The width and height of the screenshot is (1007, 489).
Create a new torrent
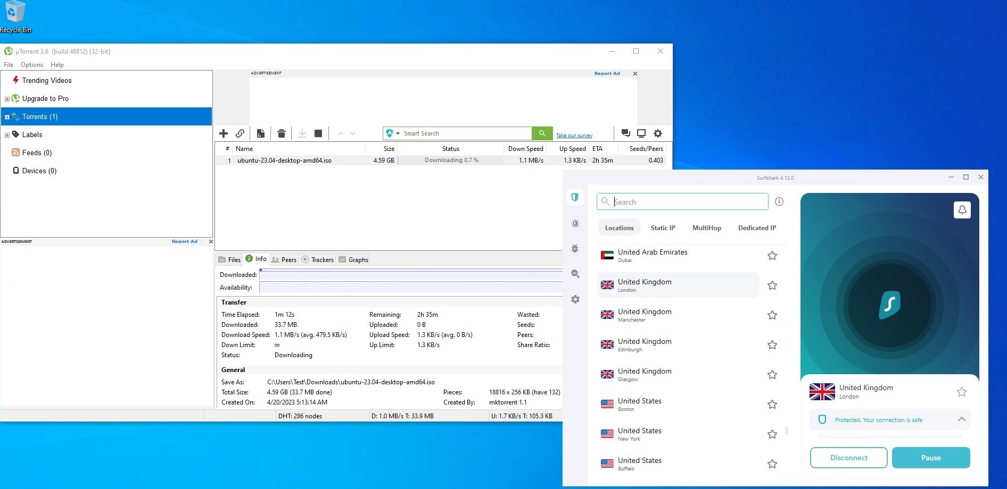pyautogui.click(x=260, y=133)
